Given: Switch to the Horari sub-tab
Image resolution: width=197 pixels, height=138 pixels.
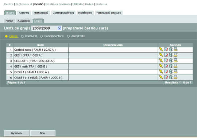Looking at the screenshot, I should [9, 21].
